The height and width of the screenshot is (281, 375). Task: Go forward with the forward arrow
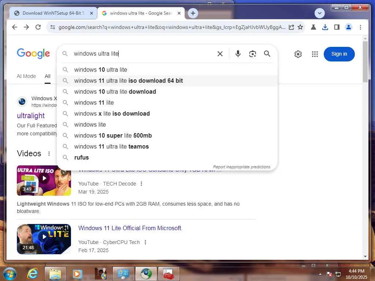(x=26, y=27)
